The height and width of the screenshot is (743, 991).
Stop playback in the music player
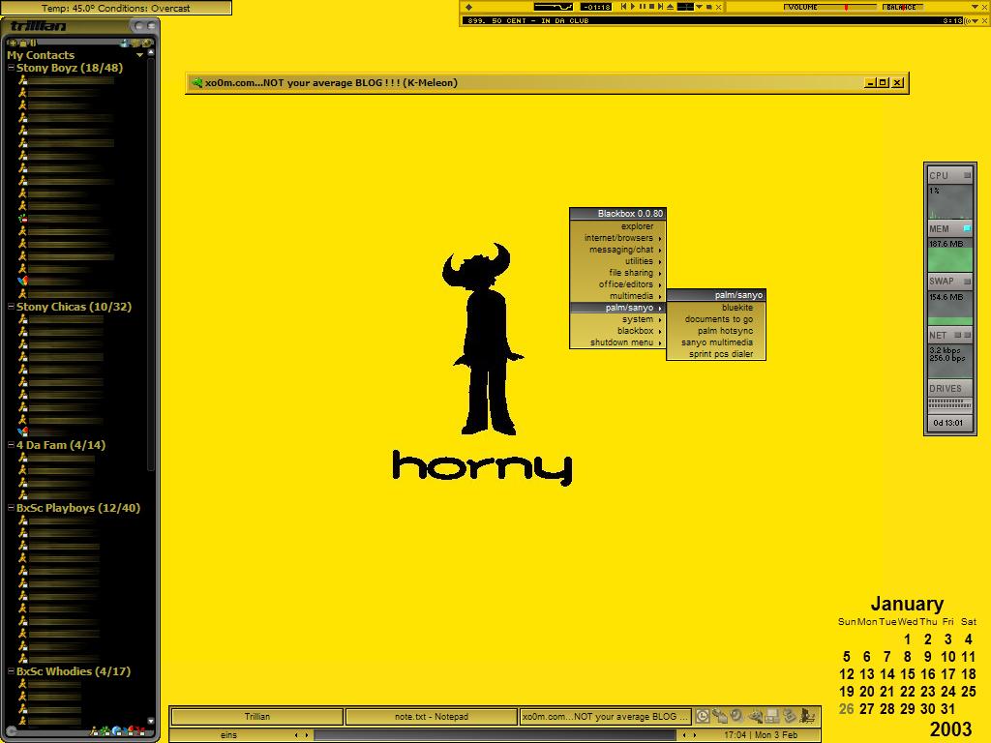651,7
